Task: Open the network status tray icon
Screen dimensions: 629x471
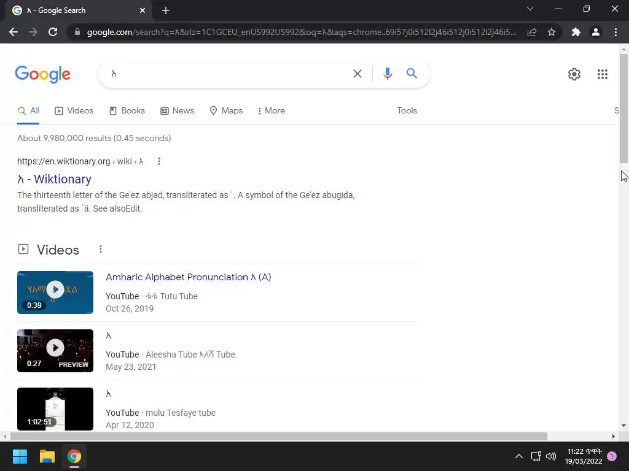Action: tap(536, 456)
